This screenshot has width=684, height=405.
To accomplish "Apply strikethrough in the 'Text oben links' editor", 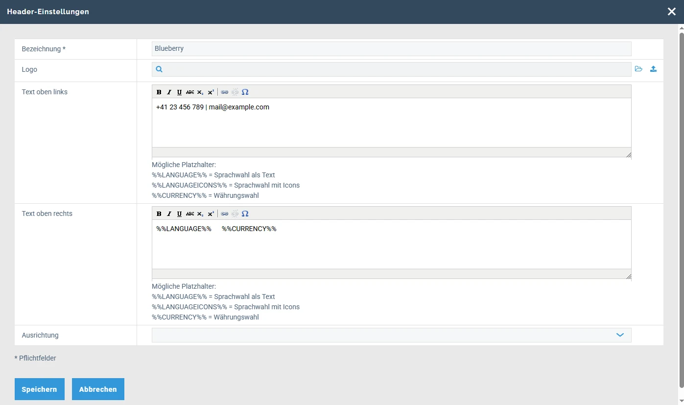I will pyautogui.click(x=190, y=92).
